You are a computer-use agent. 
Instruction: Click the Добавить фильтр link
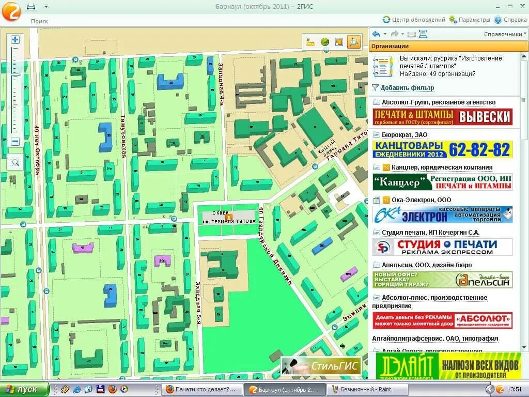point(407,88)
